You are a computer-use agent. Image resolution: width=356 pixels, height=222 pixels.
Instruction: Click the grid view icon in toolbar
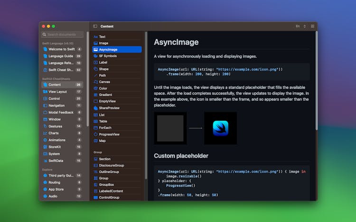tap(312, 27)
